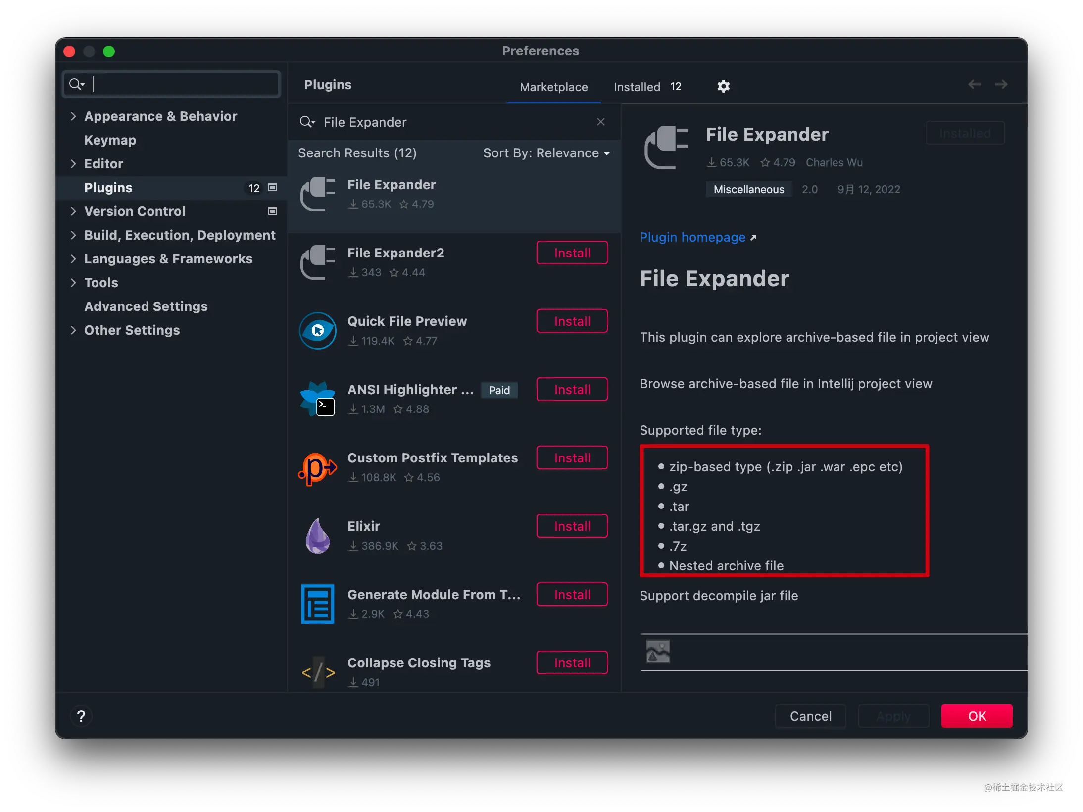The height and width of the screenshot is (812, 1083).
Task: Click the forward navigation arrow
Action: pyautogui.click(x=1001, y=85)
